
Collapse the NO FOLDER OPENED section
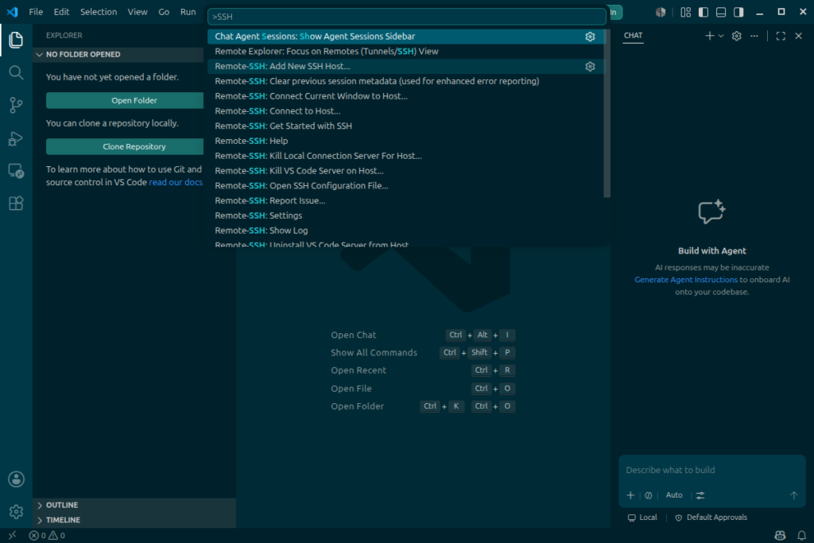(x=118, y=55)
